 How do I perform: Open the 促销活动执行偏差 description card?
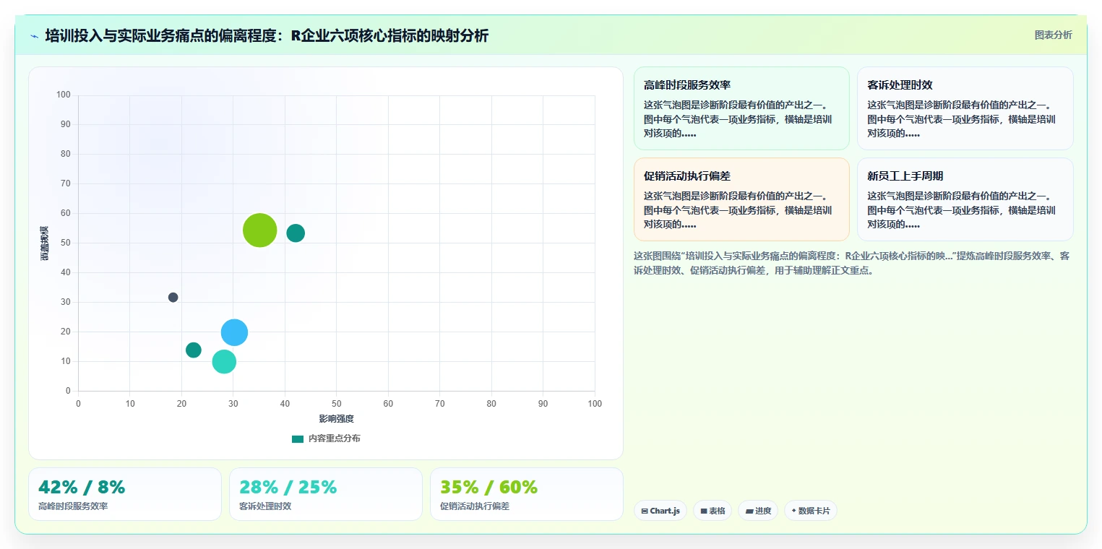tap(741, 199)
